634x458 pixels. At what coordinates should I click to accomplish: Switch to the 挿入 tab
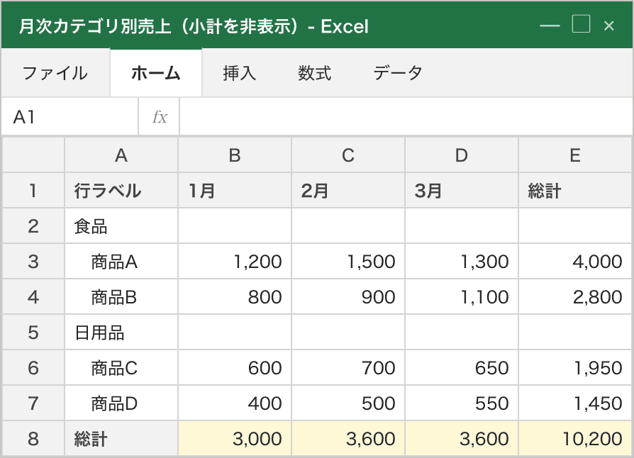(240, 73)
